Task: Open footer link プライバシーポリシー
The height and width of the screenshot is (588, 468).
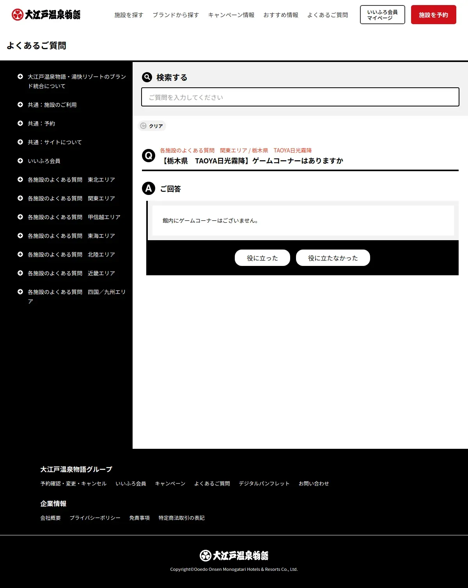Action: [x=95, y=518]
